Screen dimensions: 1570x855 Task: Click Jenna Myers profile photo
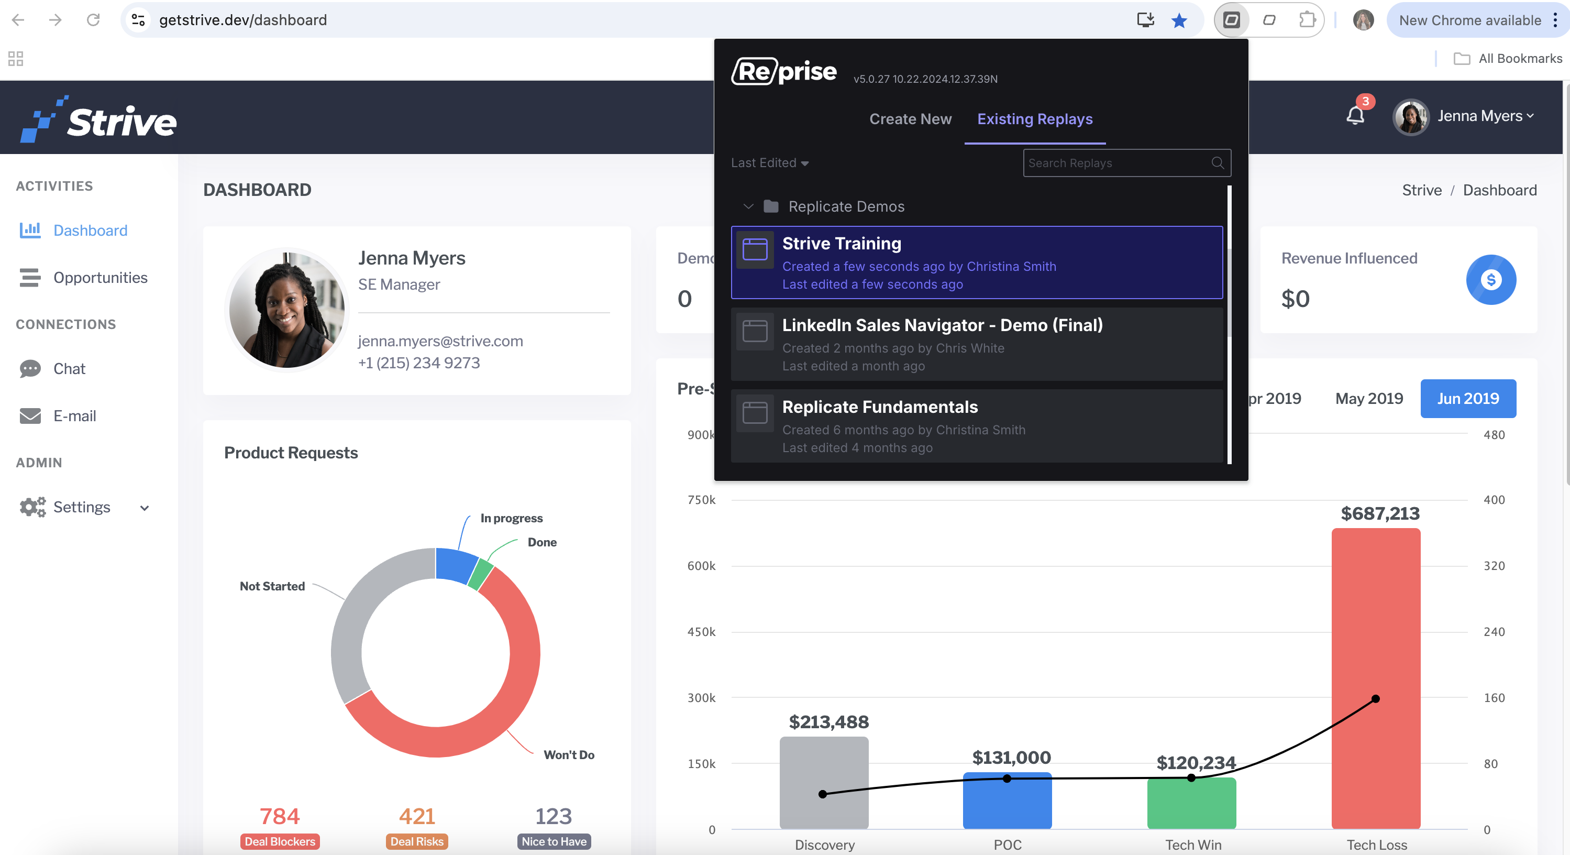(286, 310)
